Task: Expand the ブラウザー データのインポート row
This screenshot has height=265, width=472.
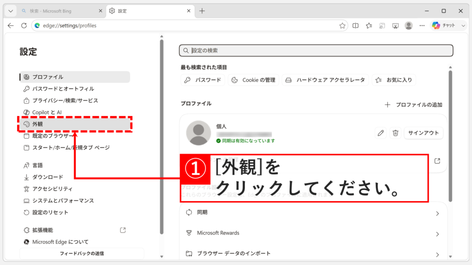Action: pyautogui.click(x=313, y=253)
